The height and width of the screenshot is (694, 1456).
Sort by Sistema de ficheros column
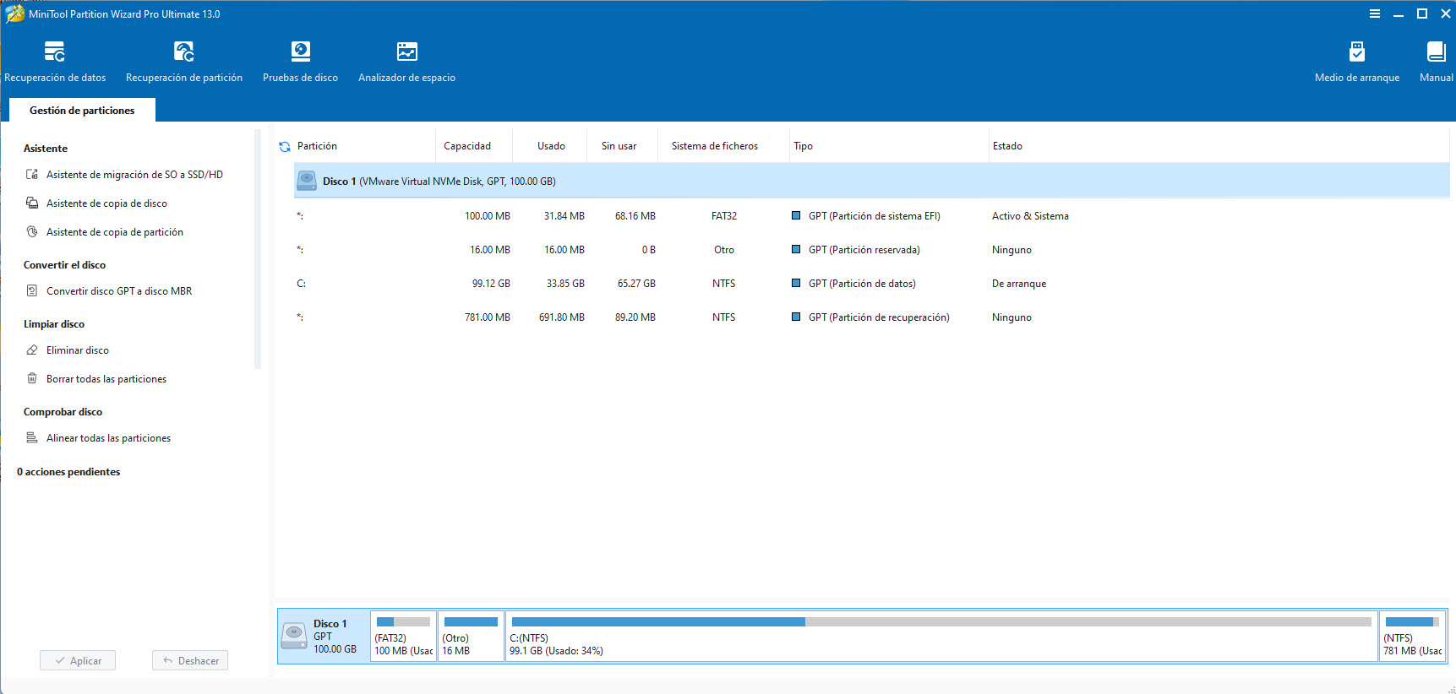pos(715,146)
